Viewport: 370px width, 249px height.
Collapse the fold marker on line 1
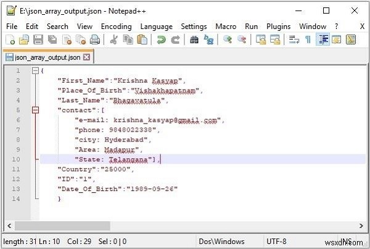35,70
